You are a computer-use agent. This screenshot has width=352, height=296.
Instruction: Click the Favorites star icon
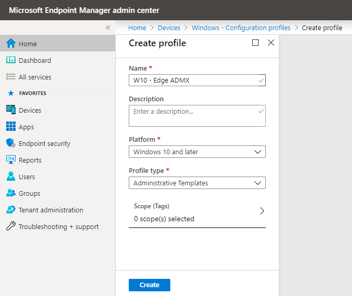pos(11,93)
